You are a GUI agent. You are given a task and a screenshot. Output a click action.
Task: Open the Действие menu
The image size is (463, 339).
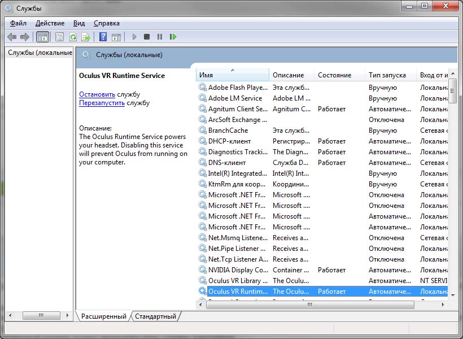point(50,23)
